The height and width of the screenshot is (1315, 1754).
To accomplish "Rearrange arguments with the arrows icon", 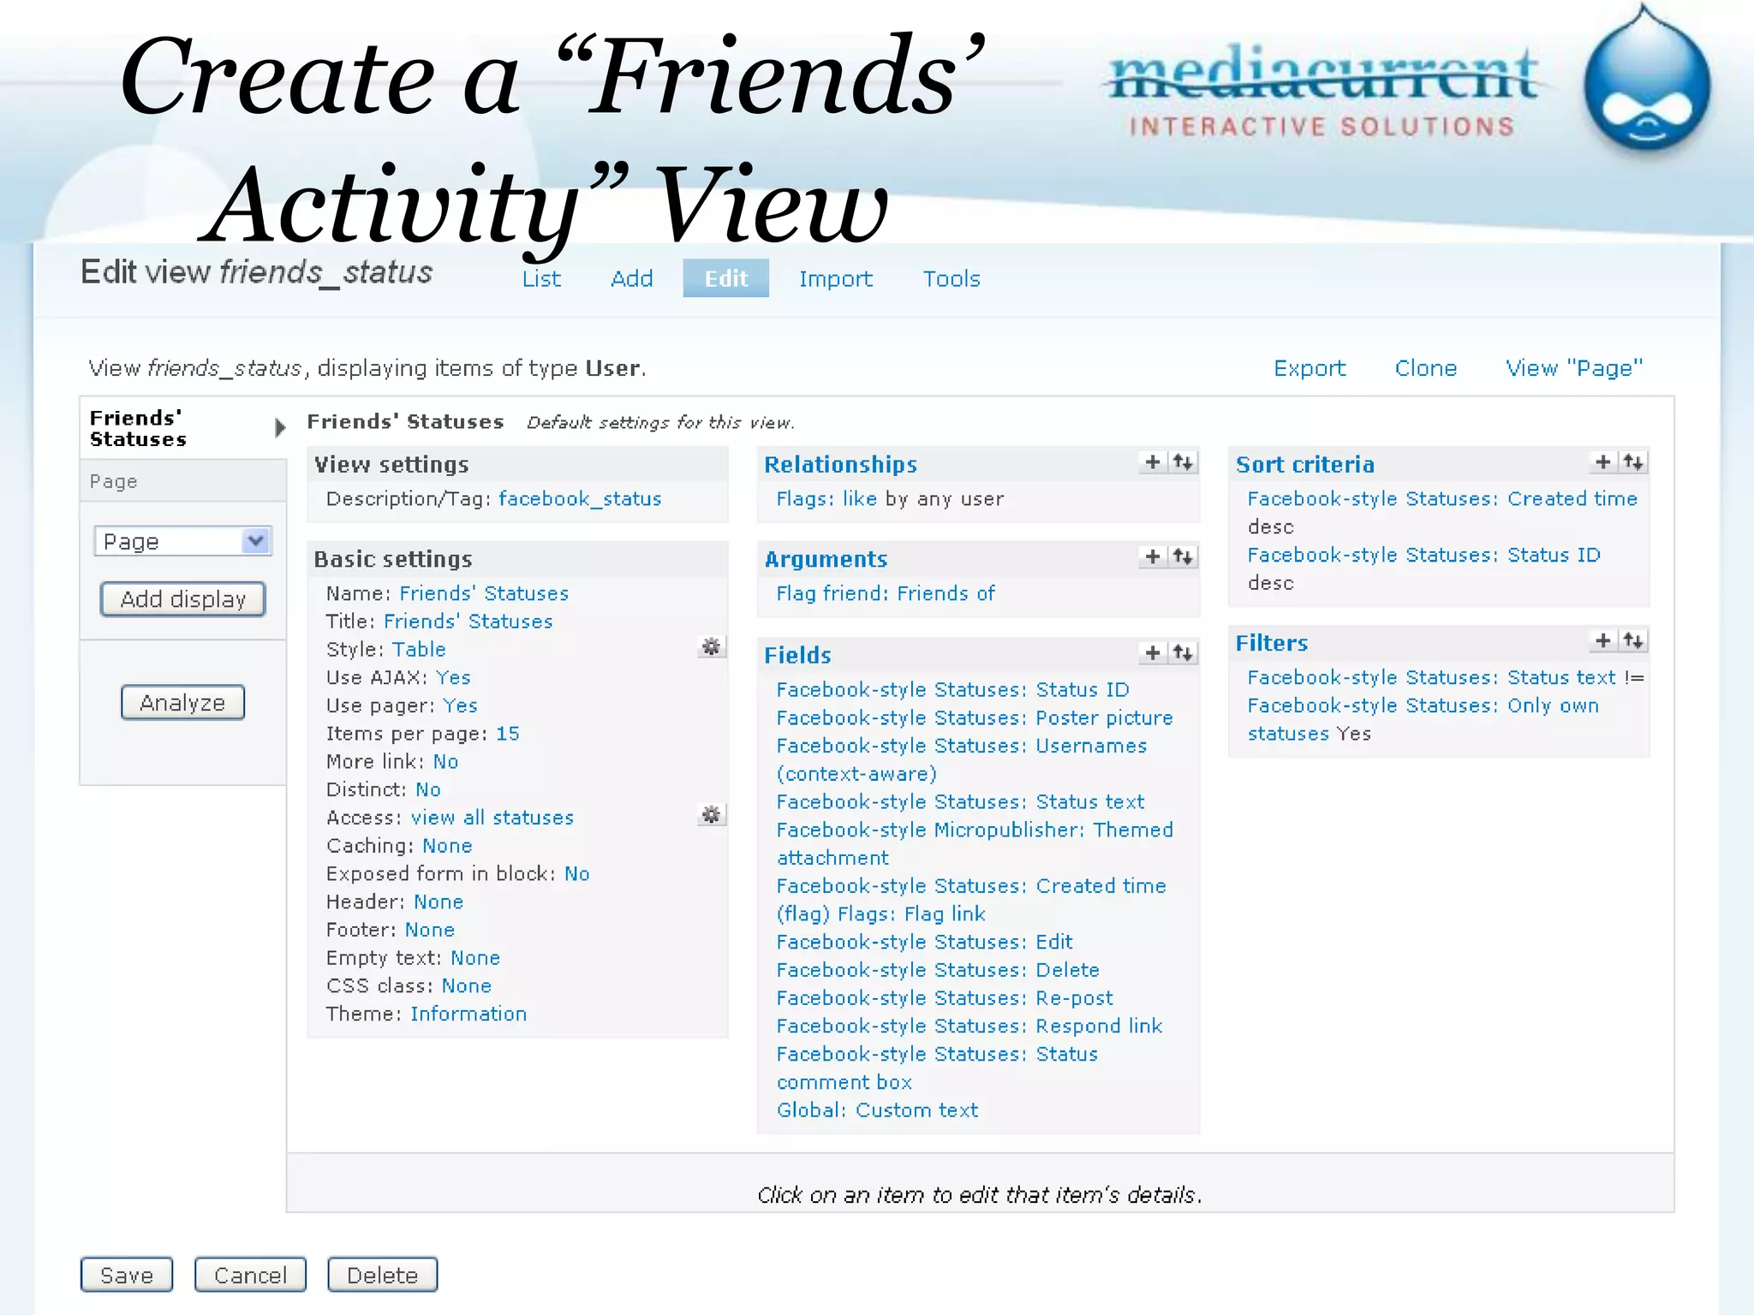I will click(x=1183, y=556).
